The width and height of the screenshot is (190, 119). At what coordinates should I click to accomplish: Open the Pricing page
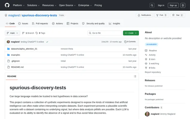(x=98, y=5)
